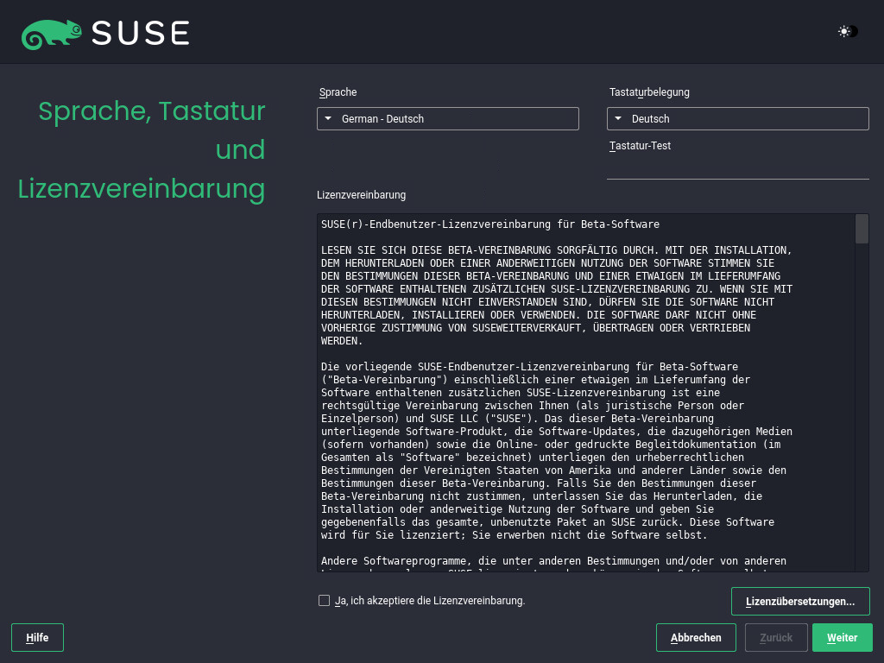884x663 pixels.
Task: Focus the Tastatur-Test input field
Action: point(737,167)
